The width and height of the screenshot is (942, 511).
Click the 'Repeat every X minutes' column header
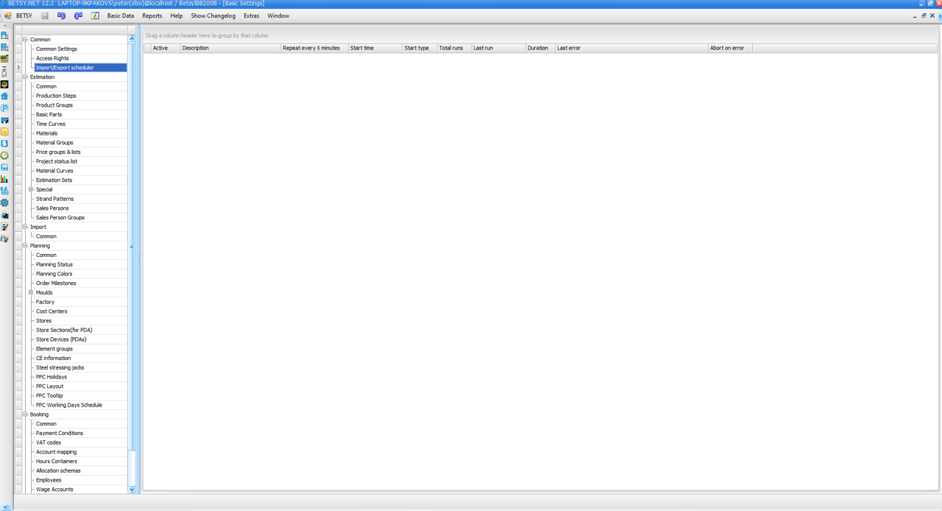(x=314, y=48)
